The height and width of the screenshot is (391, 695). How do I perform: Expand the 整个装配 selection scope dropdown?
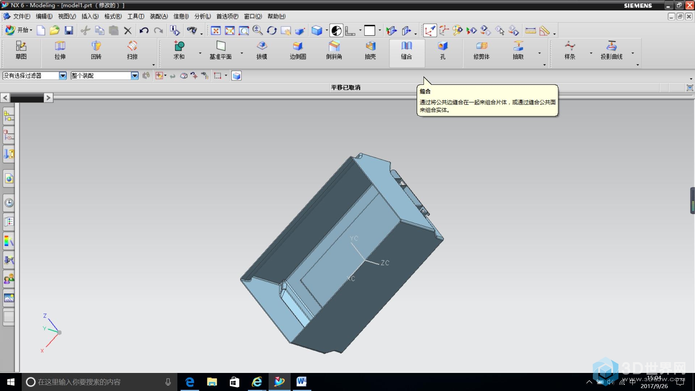tap(135, 76)
